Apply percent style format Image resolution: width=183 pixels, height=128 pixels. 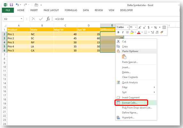pos(155,28)
